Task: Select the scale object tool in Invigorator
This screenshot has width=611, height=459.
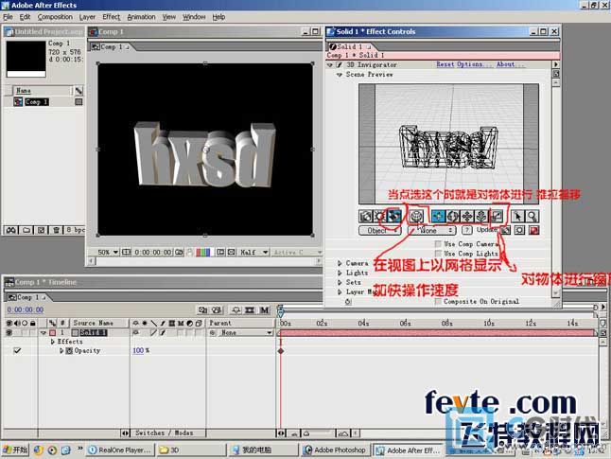Action: pos(496,216)
